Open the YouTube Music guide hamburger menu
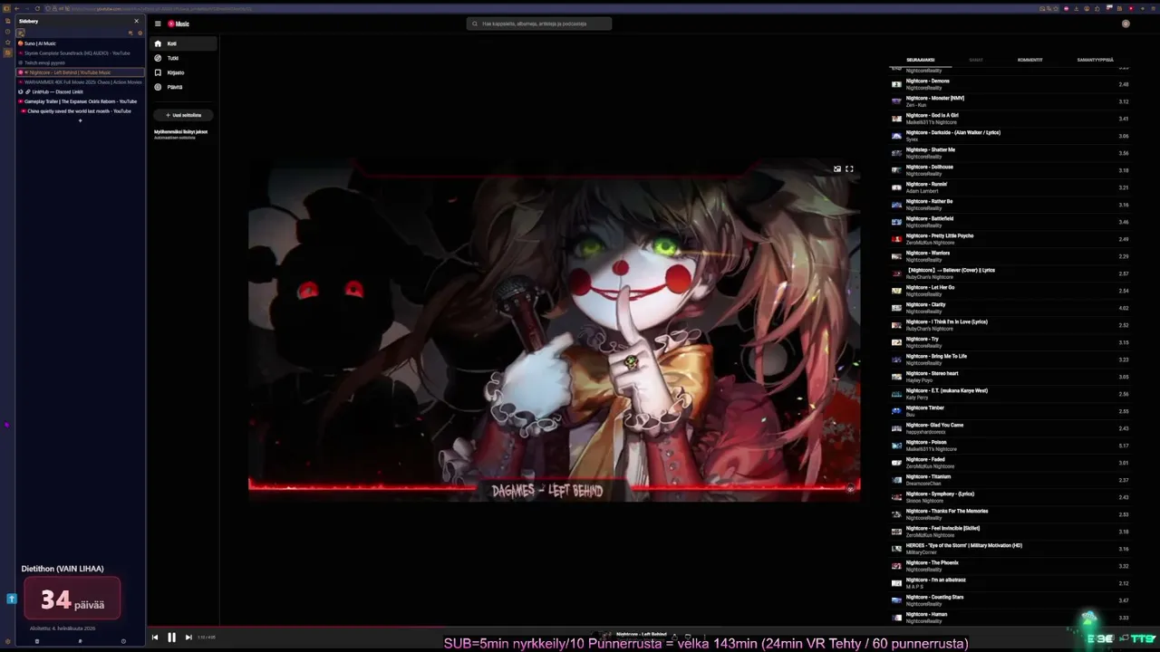 click(x=158, y=24)
